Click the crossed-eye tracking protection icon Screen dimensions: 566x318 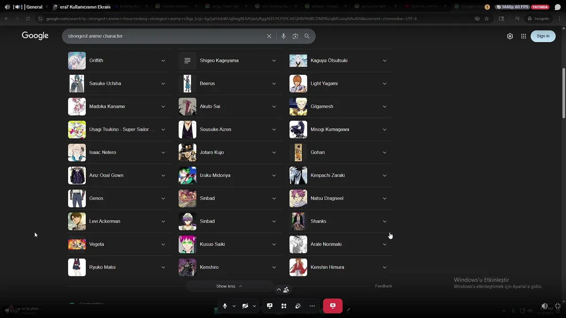click(x=477, y=19)
